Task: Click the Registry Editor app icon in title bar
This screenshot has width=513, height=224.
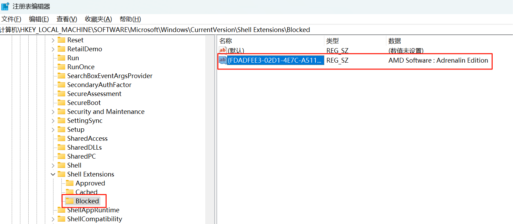Action: 5,6
